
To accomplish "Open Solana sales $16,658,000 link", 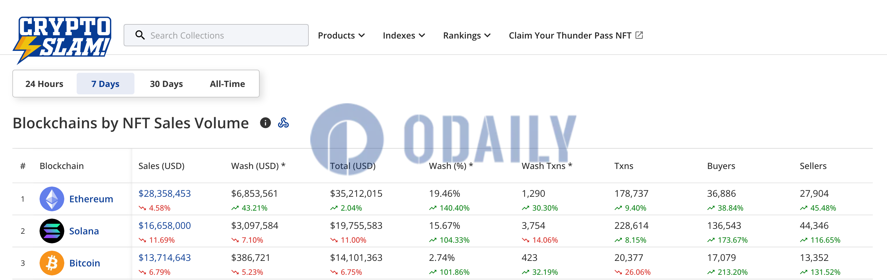I will [x=165, y=225].
